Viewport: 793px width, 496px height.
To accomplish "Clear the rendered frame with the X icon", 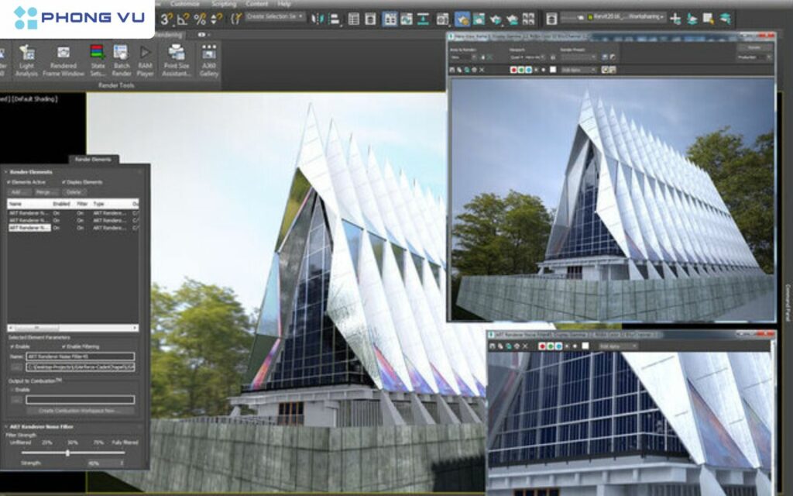I will [481, 70].
